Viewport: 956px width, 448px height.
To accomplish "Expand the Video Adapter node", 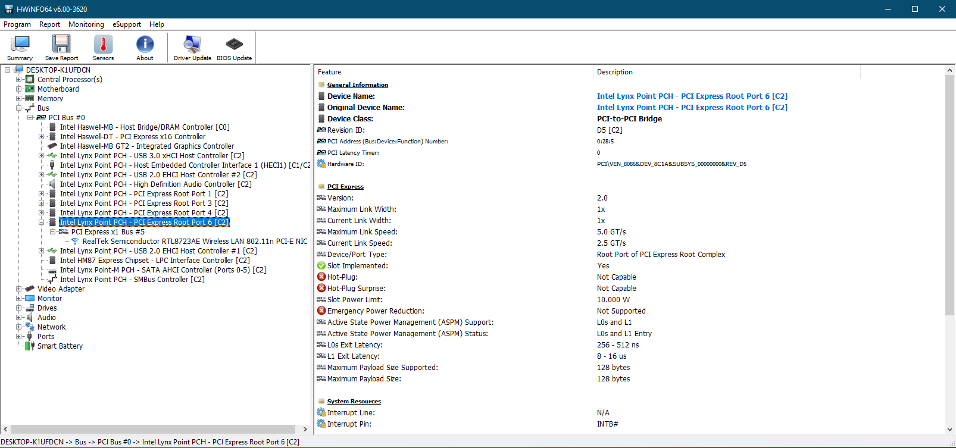I will click(18, 289).
